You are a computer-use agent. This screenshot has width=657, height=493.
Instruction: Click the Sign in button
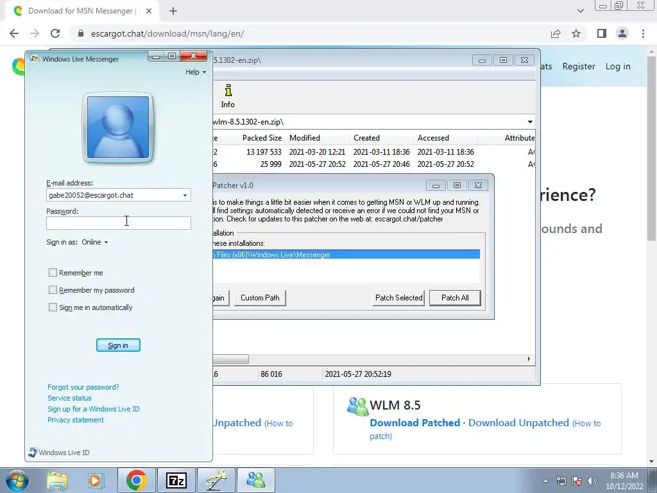click(118, 345)
